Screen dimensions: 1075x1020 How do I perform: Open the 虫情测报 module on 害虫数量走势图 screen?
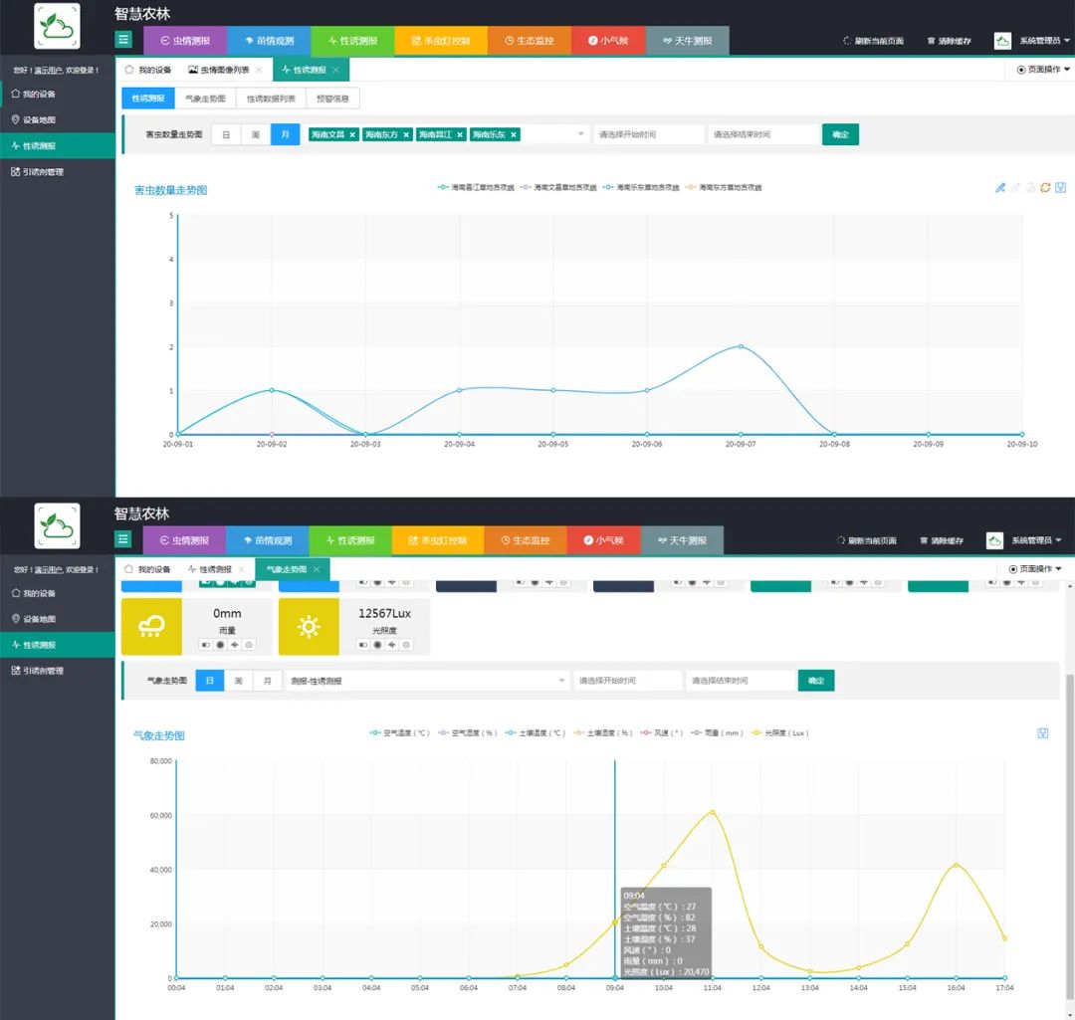[185, 41]
